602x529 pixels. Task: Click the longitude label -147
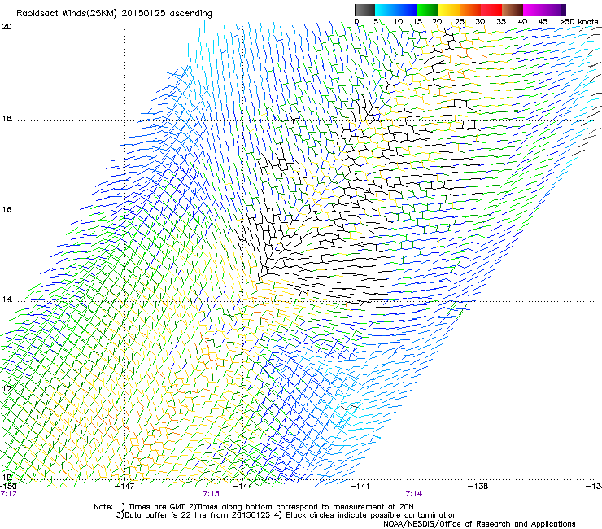124,487
